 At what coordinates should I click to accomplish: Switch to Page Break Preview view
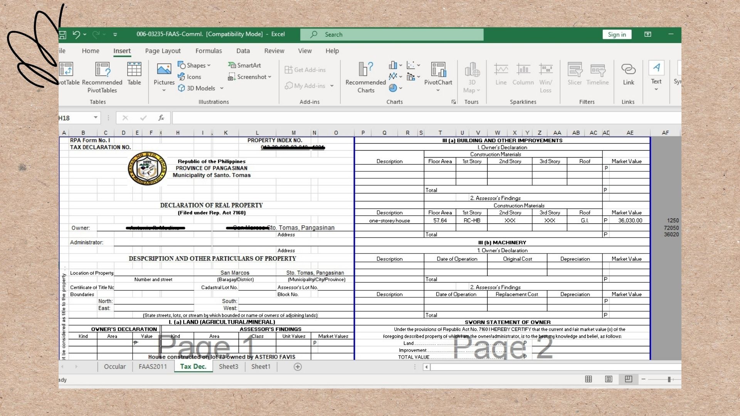coord(628,379)
